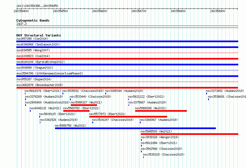Click ruler position 240354500

pos(61,11)
